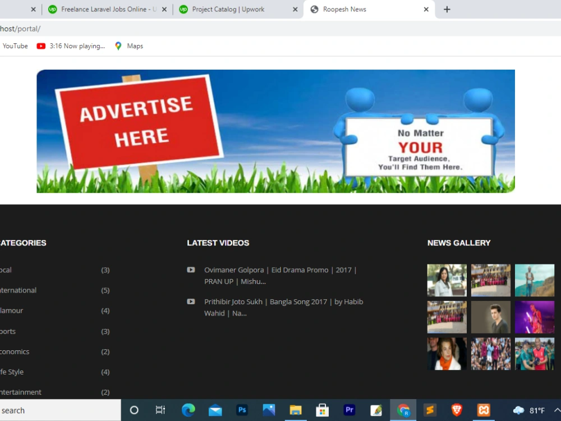Screen dimensions: 561x421
Task: Click the Categories heading
Action: [x=23, y=243]
